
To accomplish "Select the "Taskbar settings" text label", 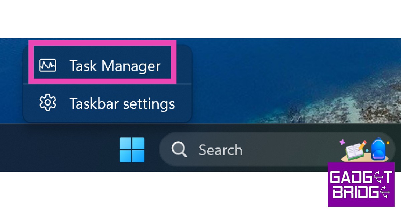I will 122,104.
